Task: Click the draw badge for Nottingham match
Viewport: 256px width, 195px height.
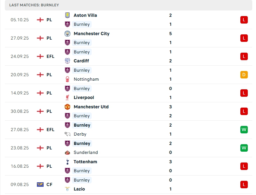Action: [x=244, y=75]
